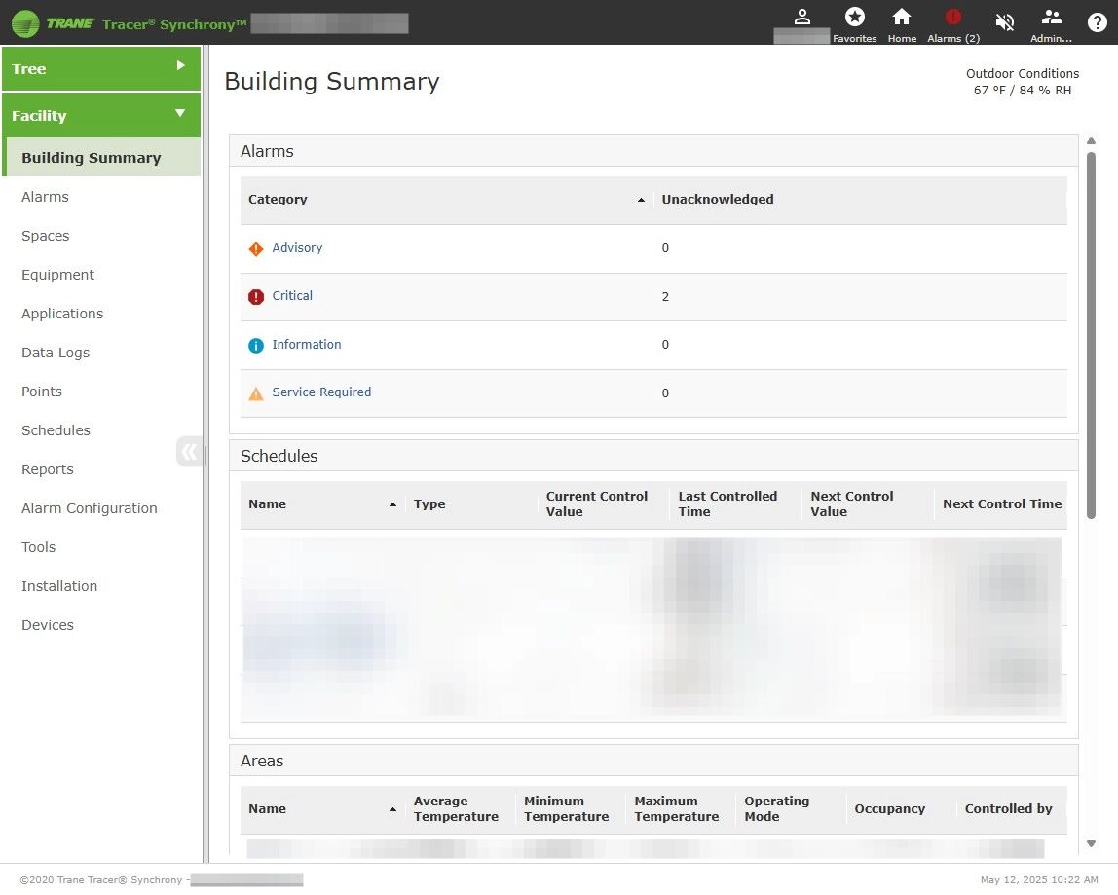Open Reports page
Viewport: 1118px width, 895px height.
(48, 469)
